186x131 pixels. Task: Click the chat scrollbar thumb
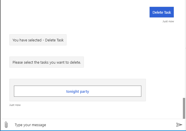pyautogui.click(x=184, y=108)
